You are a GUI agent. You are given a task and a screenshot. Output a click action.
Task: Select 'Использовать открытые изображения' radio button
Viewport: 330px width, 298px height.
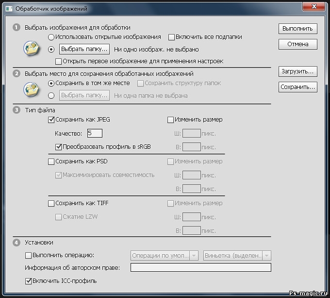pyautogui.click(x=51, y=37)
